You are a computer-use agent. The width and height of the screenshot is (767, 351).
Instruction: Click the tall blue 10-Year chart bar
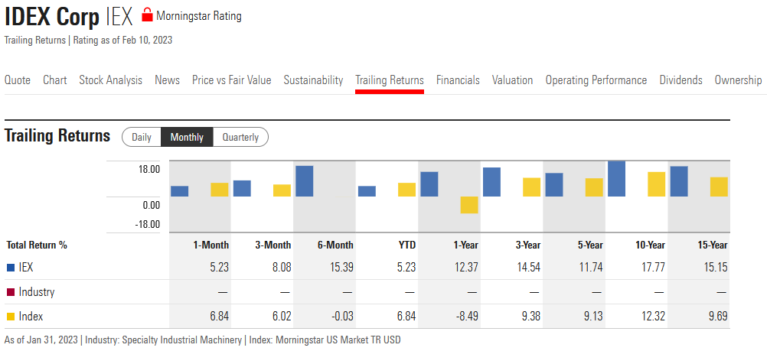(x=616, y=179)
